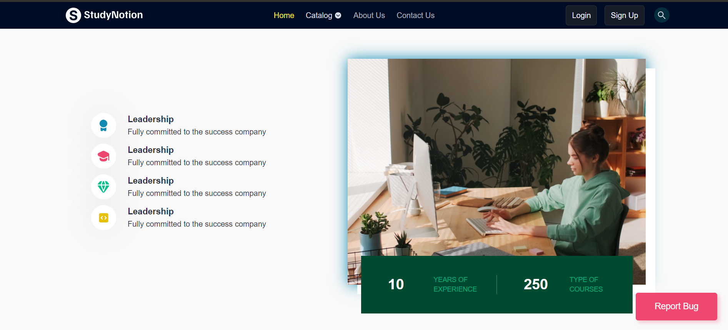Expand the Catalog dropdown chevron
Screen dimensions: 728x330
tap(338, 15)
